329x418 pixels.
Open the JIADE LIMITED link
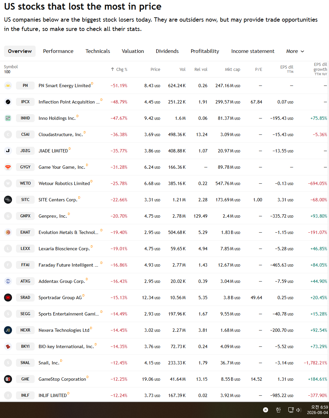(x=53, y=151)
